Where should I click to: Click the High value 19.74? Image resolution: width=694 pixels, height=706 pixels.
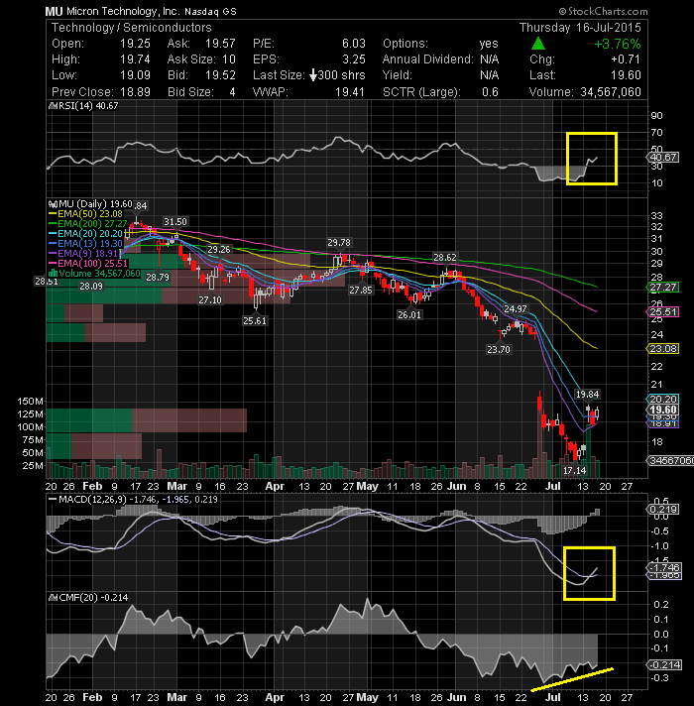pos(135,59)
